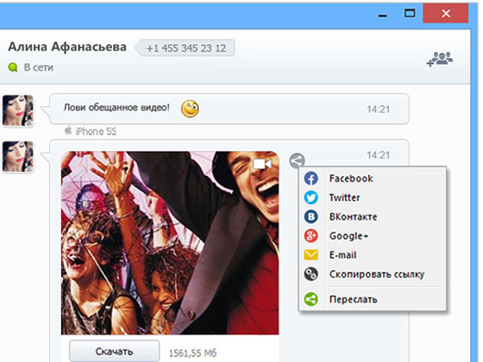Click the video camera icon on thumbnail
483x362 pixels.
coord(262,164)
